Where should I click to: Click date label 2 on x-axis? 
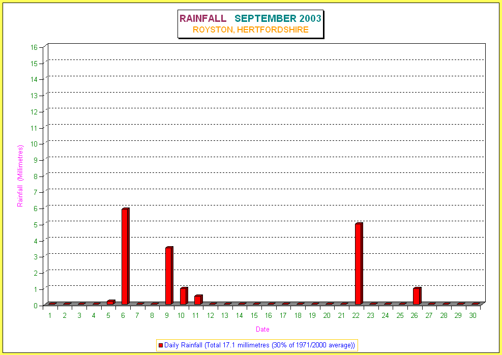click(x=65, y=316)
